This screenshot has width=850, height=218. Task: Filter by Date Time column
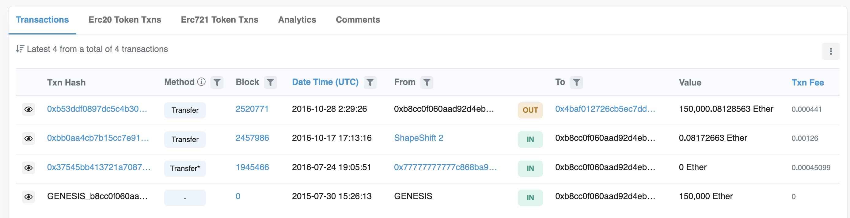pos(370,82)
